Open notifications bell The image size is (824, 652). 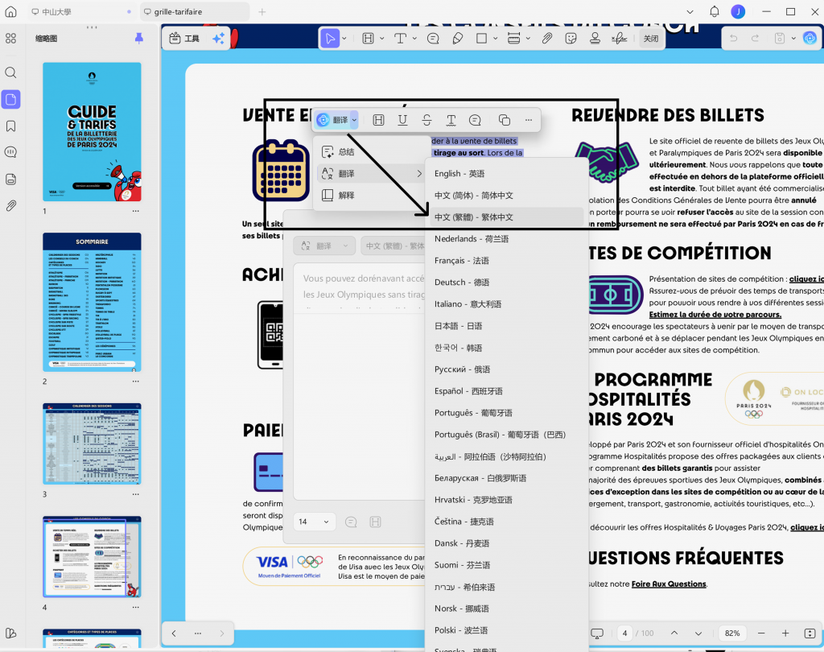click(715, 11)
